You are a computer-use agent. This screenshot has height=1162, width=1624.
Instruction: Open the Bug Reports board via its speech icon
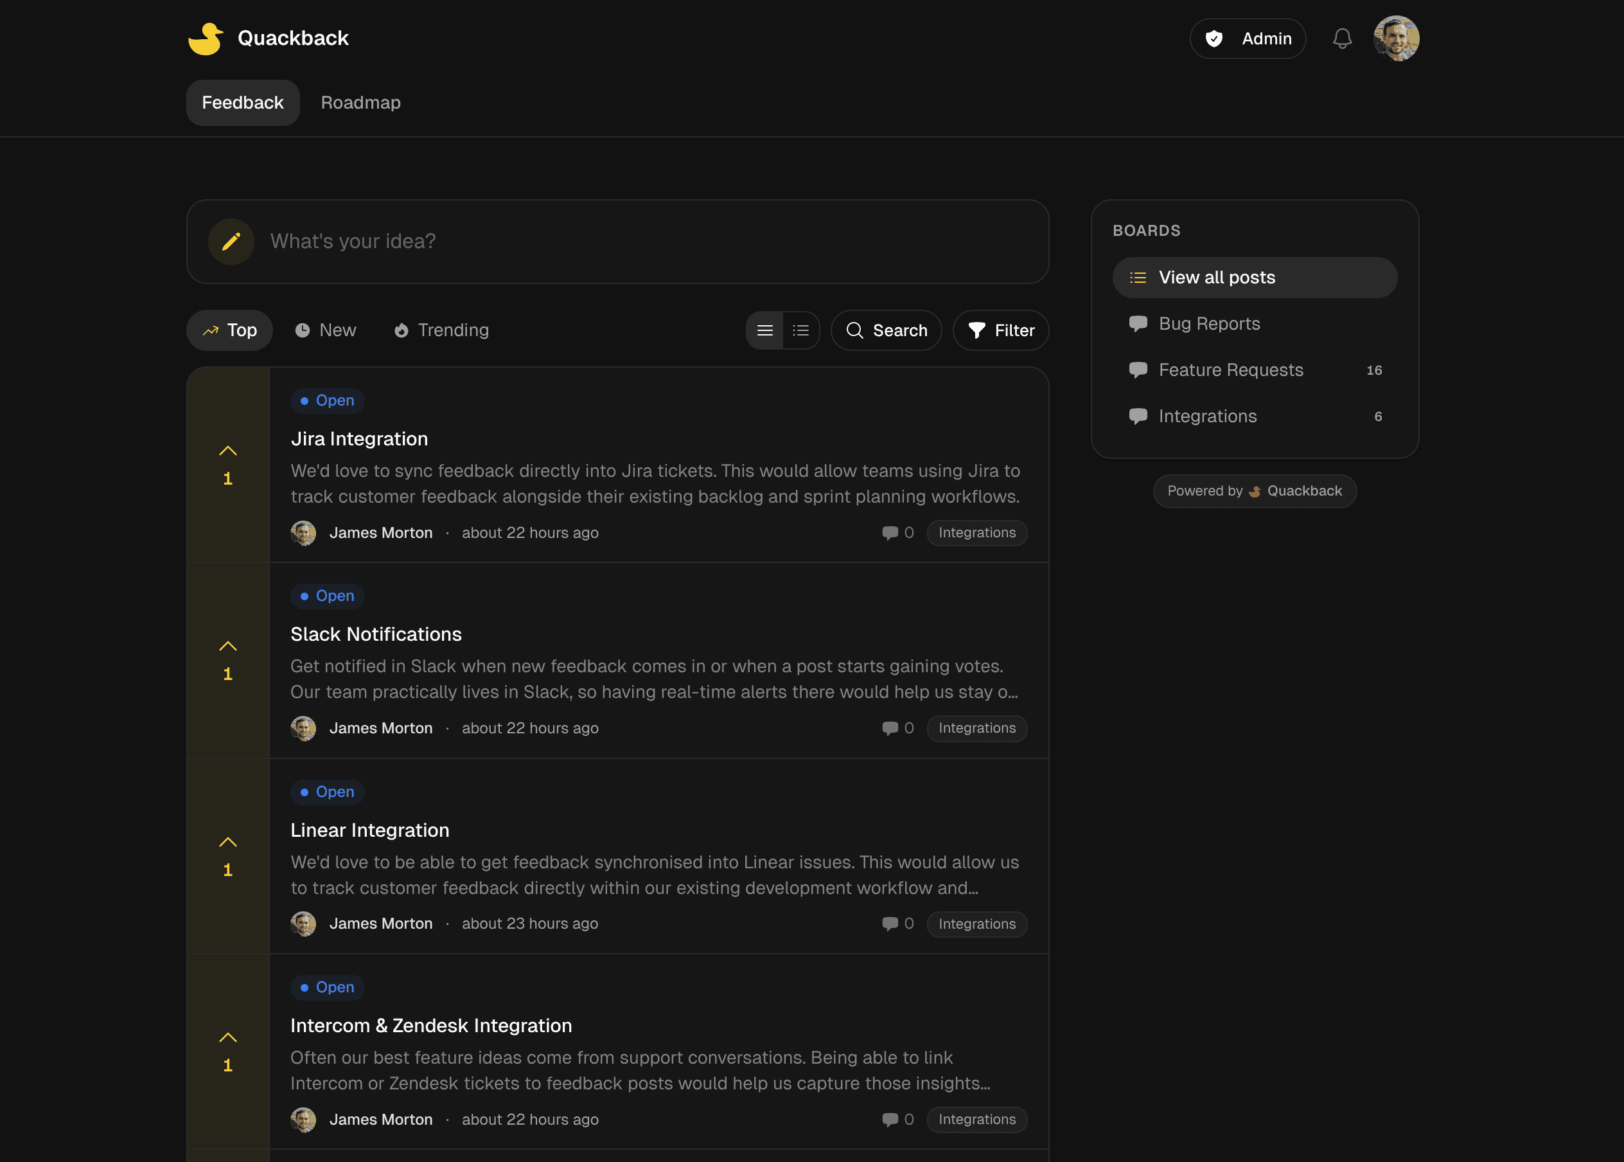pyautogui.click(x=1138, y=323)
